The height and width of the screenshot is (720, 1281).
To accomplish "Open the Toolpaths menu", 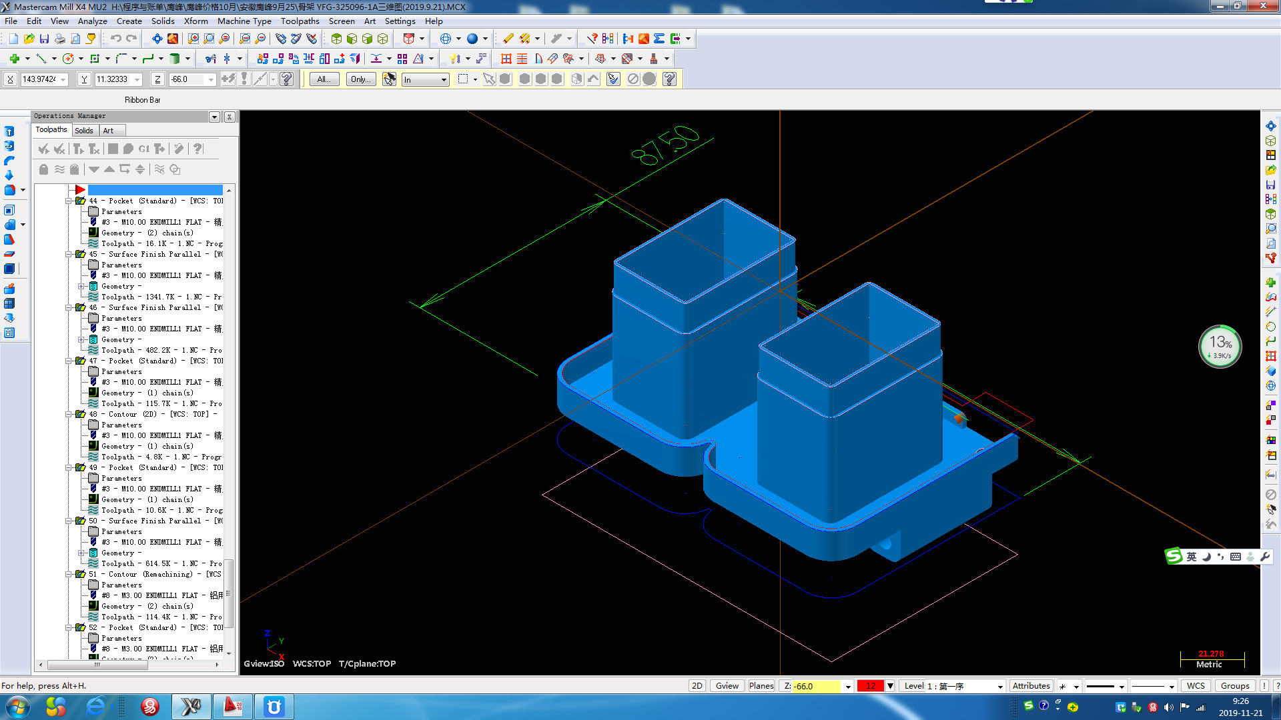I will [x=300, y=21].
